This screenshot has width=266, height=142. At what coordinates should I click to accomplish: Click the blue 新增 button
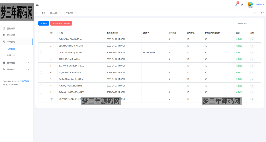coord(44,23)
